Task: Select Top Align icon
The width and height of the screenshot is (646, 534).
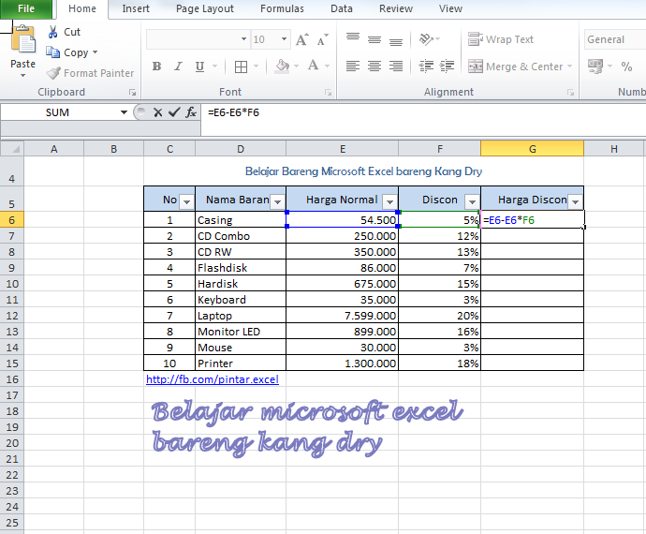Action: coord(353,37)
